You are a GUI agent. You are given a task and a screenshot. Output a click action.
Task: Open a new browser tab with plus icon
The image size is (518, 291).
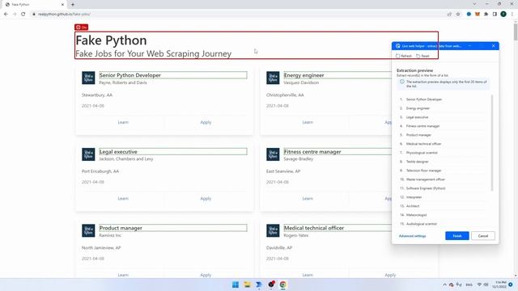coord(73,5)
